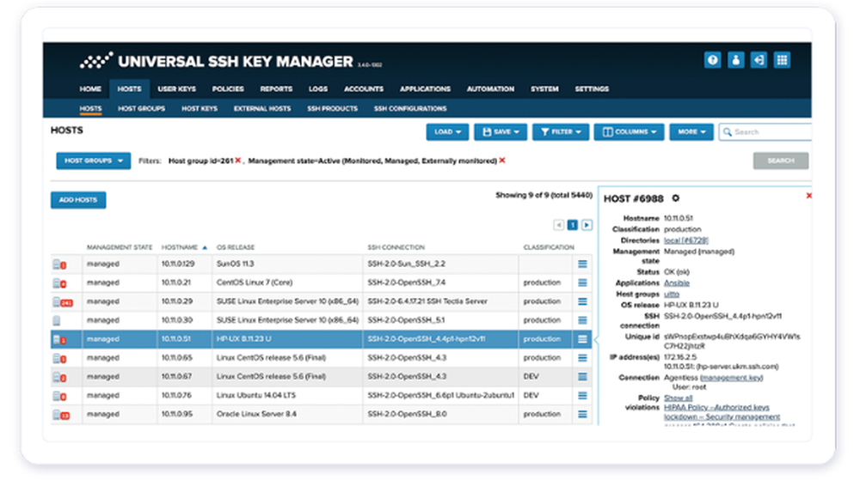Open the USER KEYS menu
860x480 pixels.
pyautogui.click(x=176, y=88)
